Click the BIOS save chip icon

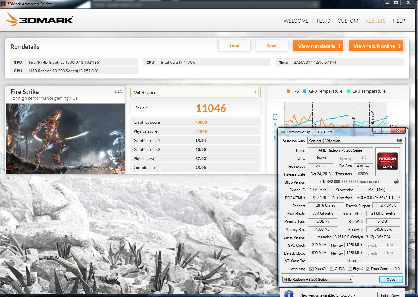(x=396, y=182)
